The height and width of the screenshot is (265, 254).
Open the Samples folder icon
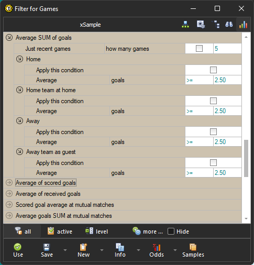coord(193,247)
